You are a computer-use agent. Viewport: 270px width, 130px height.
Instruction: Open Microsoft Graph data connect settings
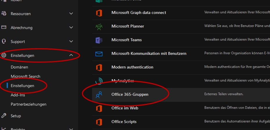click(x=139, y=12)
